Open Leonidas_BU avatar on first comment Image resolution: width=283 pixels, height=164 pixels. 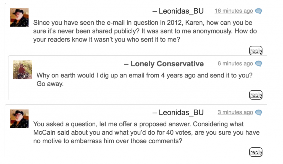19,17
